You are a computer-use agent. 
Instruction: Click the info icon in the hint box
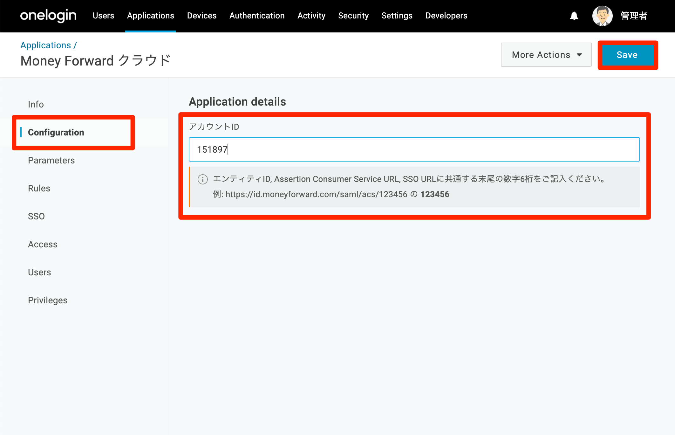tap(203, 179)
